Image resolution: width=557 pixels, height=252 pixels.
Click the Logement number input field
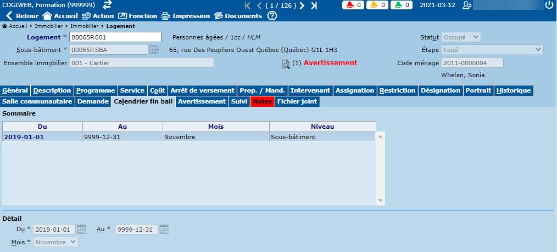click(x=116, y=37)
